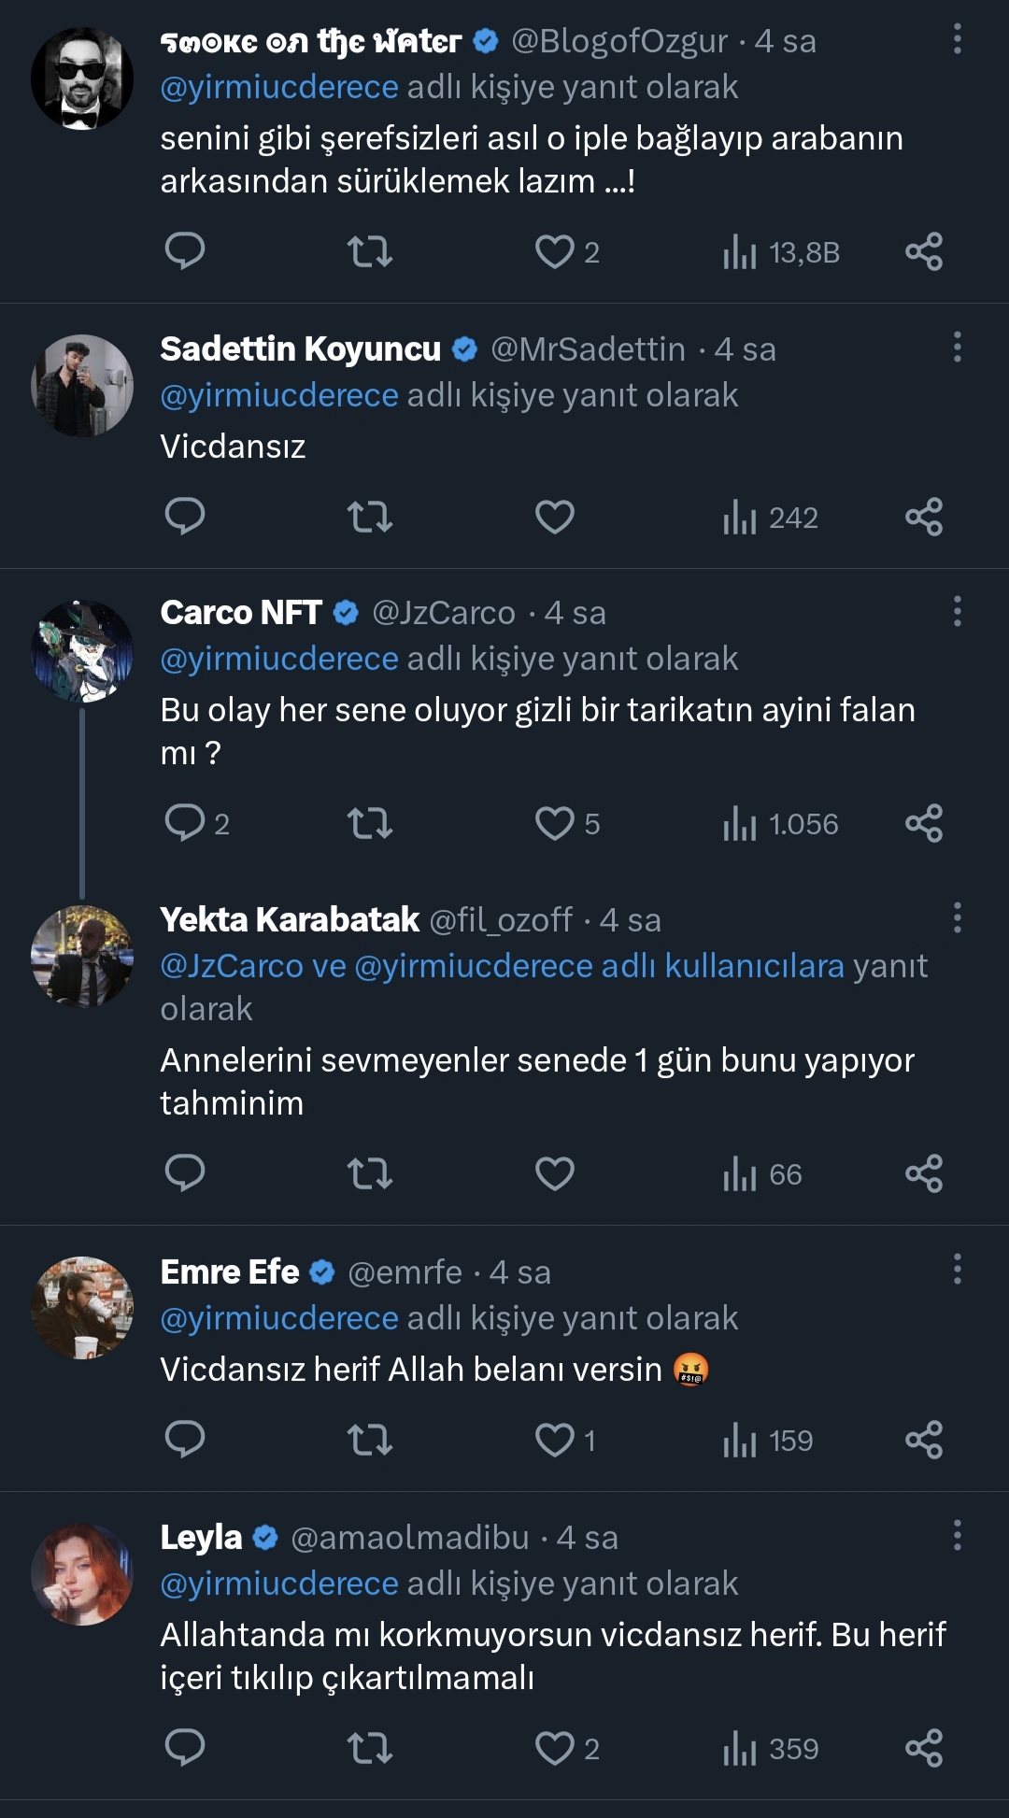
Task: Retweet Yekta Karabatak's reply
Action: [x=369, y=1173]
